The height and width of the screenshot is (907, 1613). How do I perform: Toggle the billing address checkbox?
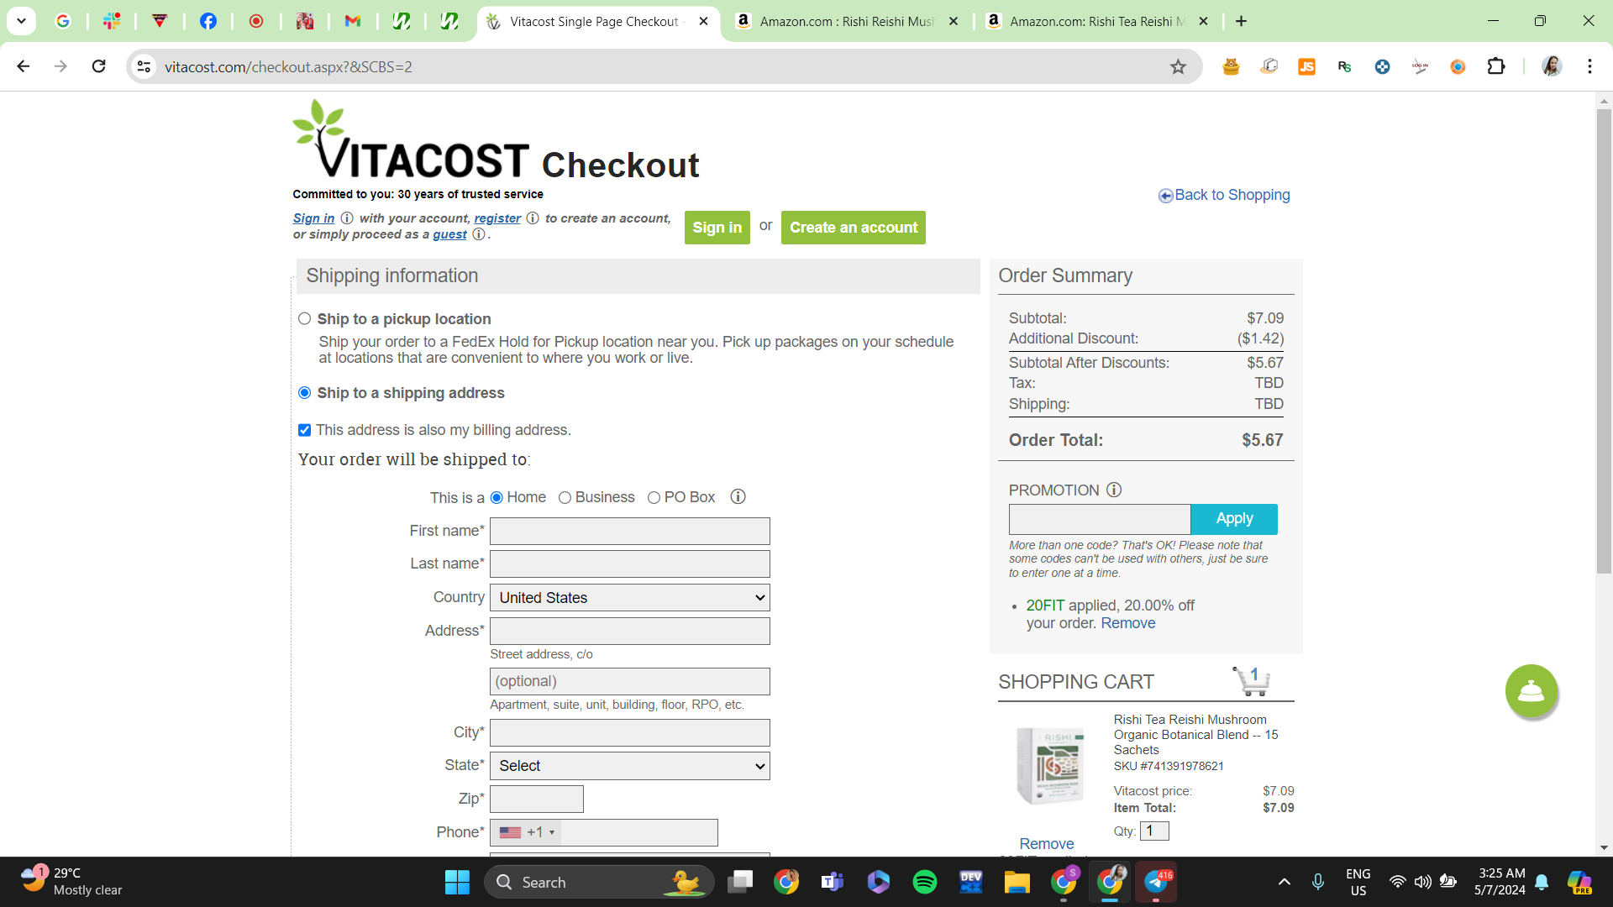point(305,430)
